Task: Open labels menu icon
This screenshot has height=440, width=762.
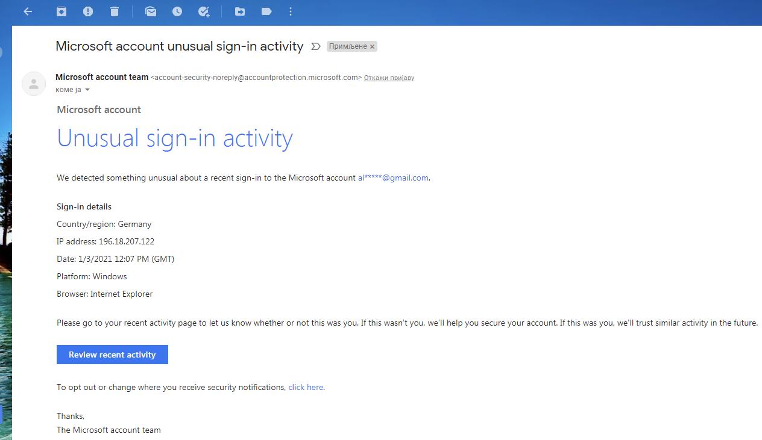Action: (266, 11)
